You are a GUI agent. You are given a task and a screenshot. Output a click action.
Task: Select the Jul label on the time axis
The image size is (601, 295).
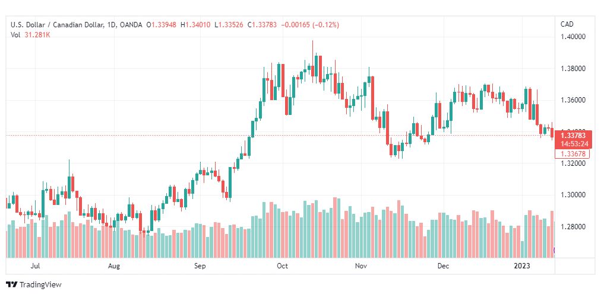36,267
